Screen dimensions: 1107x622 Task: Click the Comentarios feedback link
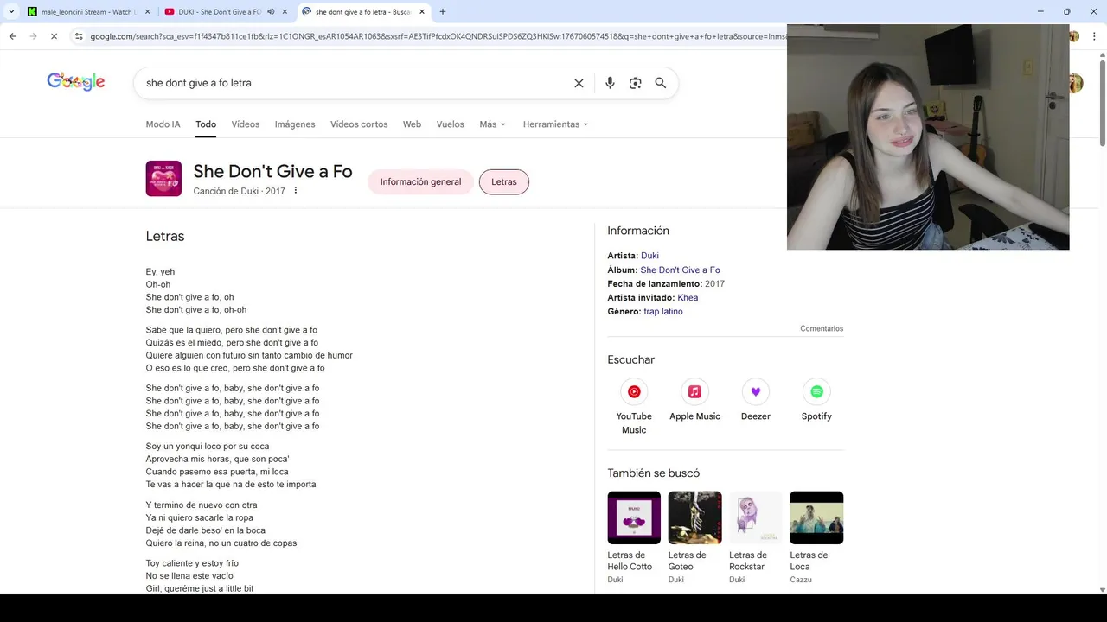point(822,328)
